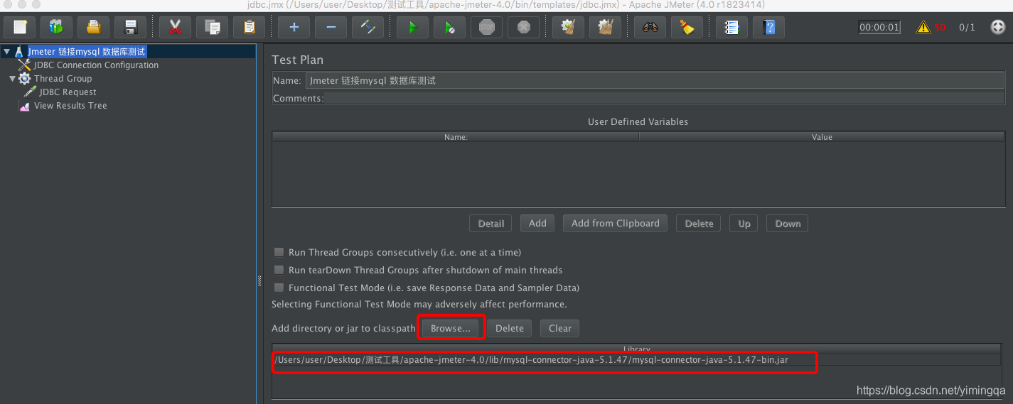Click the Help question mark icon
1013x404 pixels.
coord(768,28)
